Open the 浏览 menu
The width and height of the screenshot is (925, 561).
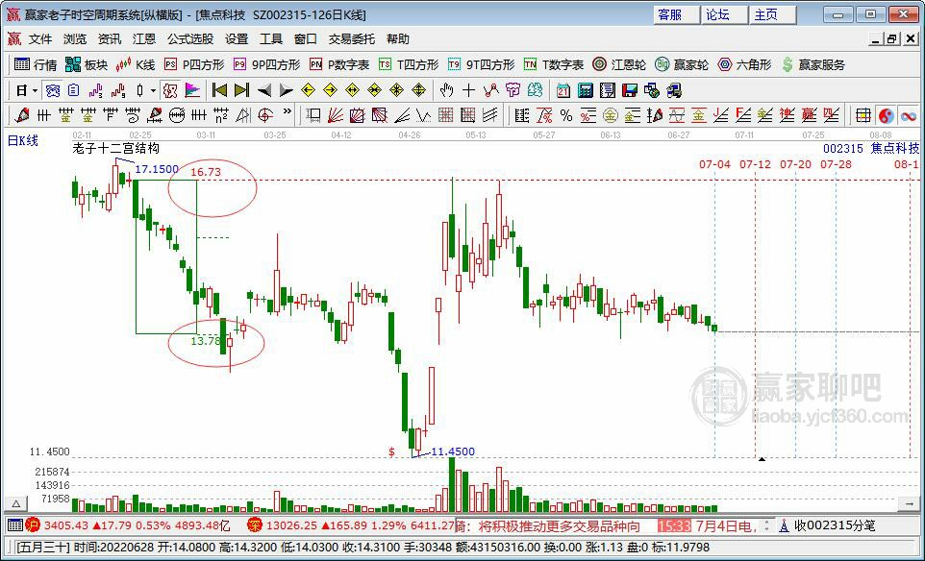click(x=75, y=39)
